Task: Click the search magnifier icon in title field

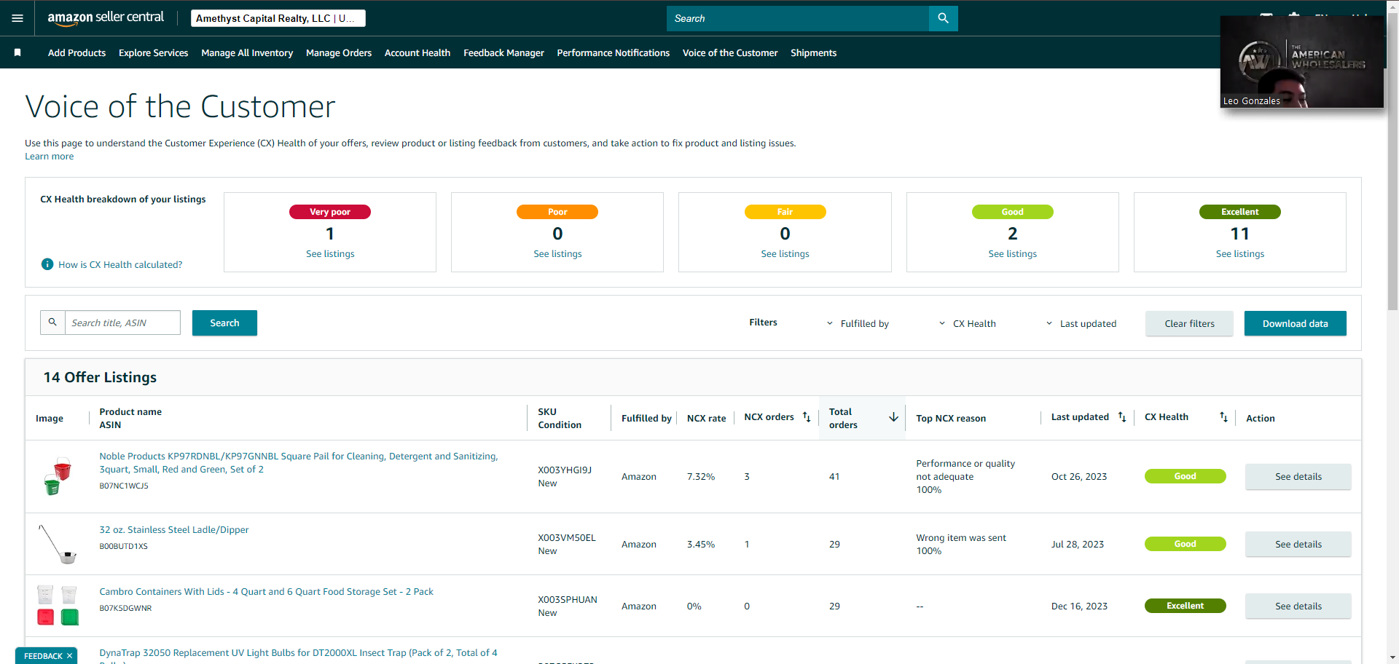Action: click(x=52, y=323)
